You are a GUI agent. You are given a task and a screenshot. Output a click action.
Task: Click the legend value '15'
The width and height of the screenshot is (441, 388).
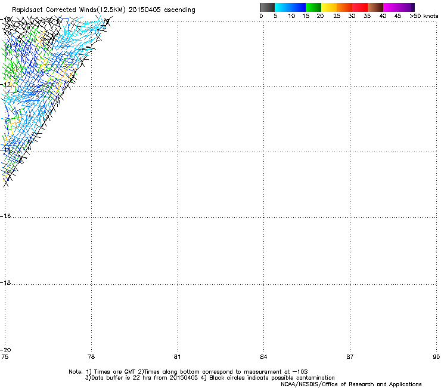306,16
